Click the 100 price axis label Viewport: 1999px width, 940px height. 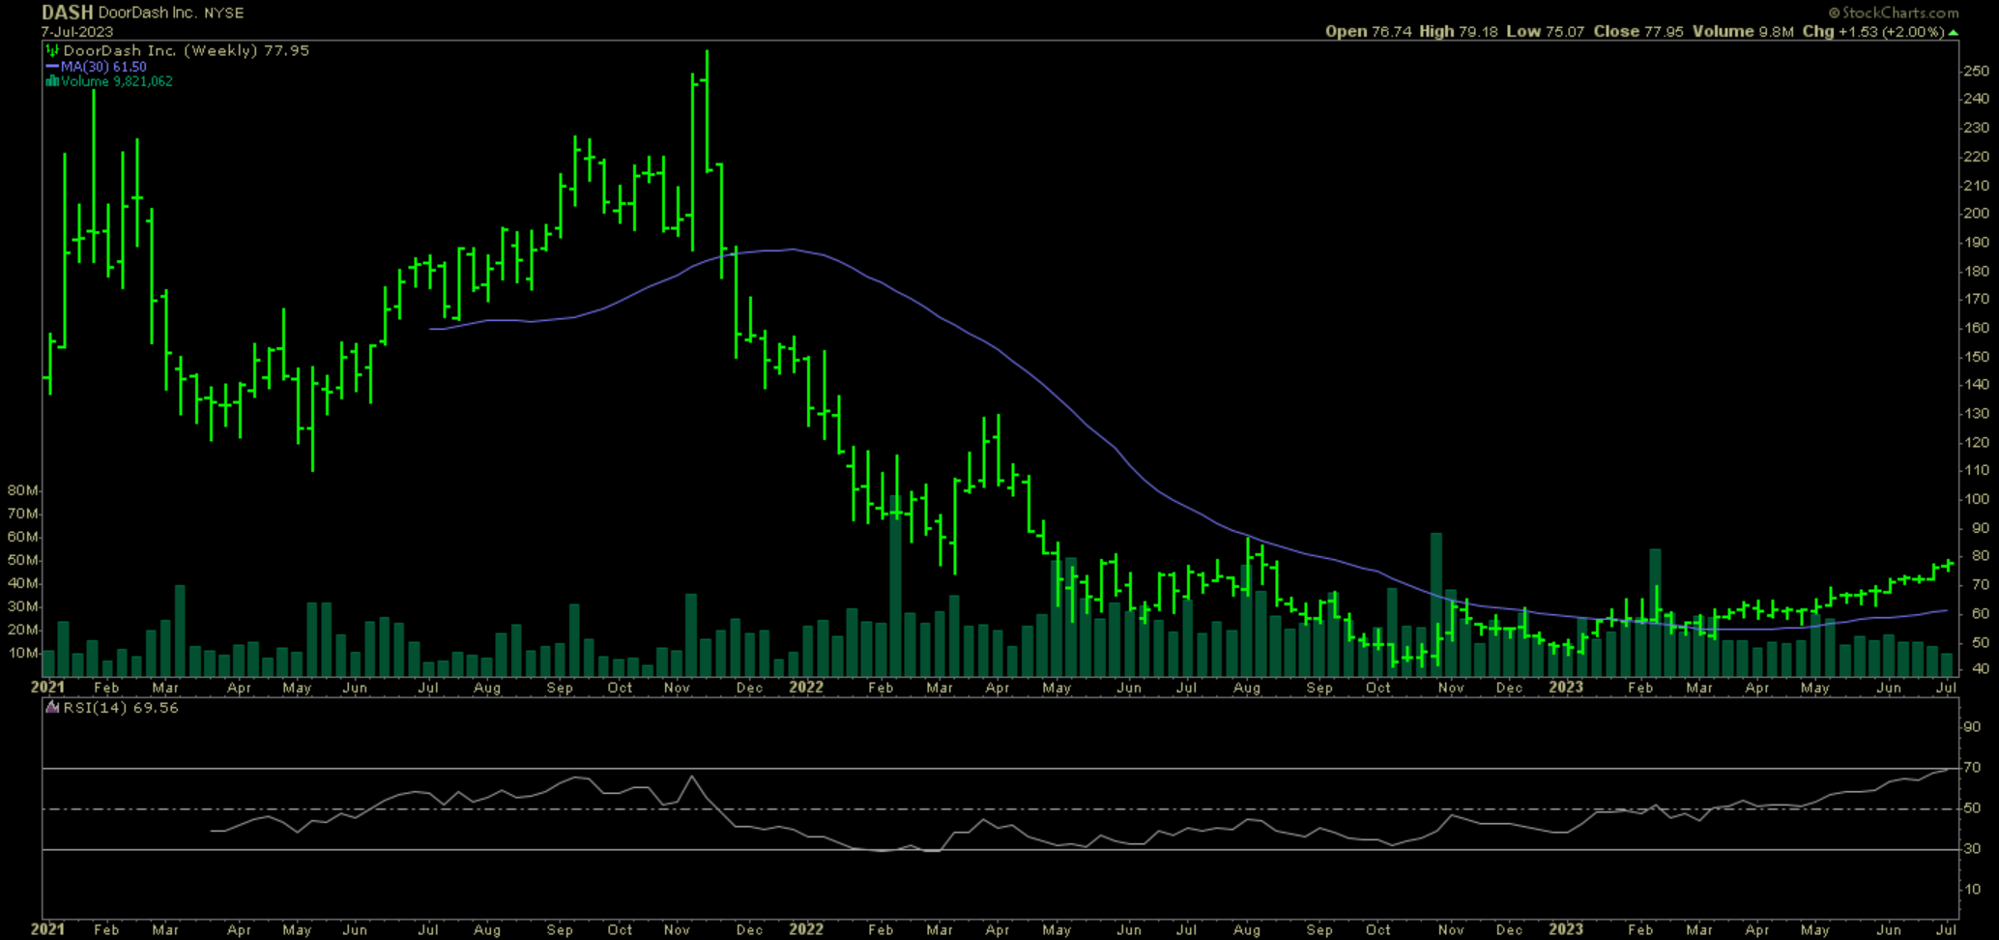(1976, 500)
